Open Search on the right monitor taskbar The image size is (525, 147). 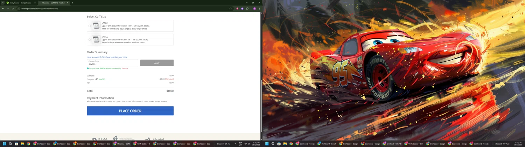pos(273,144)
